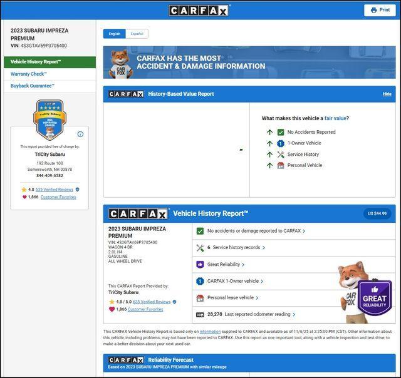Open the Buyback Guarantee tab
401x378 pixels.
(33, 86)
